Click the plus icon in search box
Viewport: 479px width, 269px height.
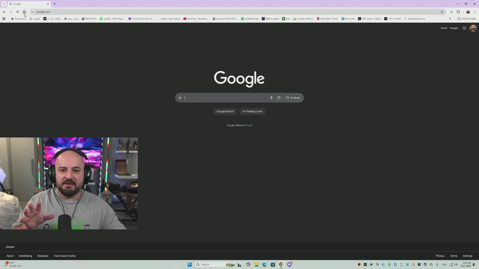[x=180, y=98]
